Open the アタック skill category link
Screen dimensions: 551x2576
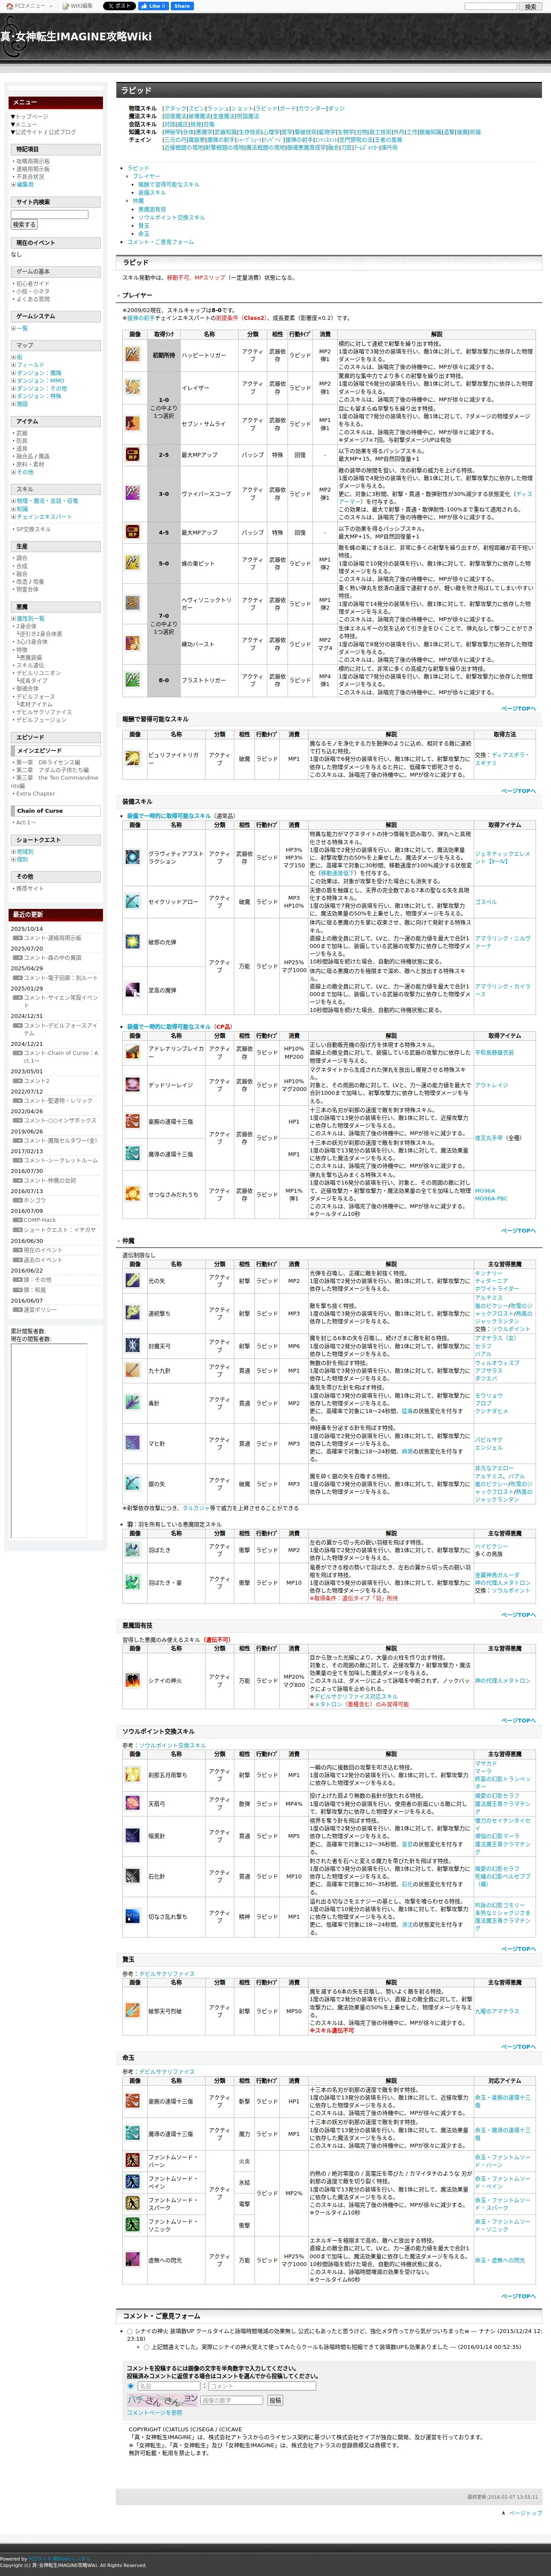click(x=175, y=108)
